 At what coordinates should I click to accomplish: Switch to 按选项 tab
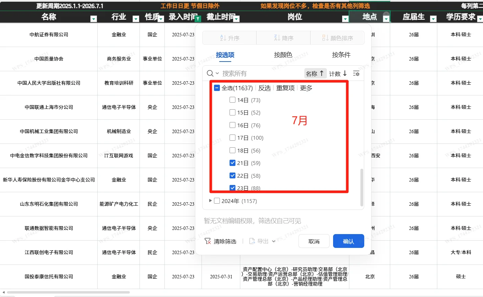[225, 55]
